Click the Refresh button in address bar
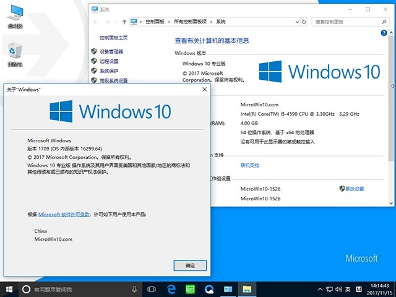Viewport: 396px width, 297px height. [x=304, y=22]
